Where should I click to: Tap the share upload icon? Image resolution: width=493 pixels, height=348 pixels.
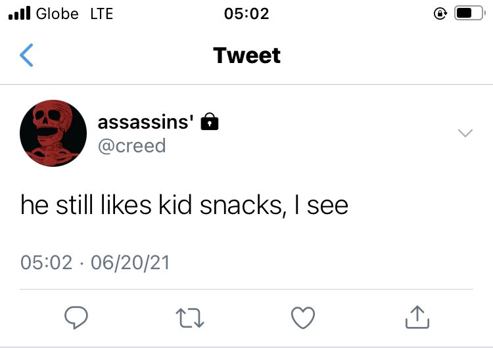click(417, 317)
